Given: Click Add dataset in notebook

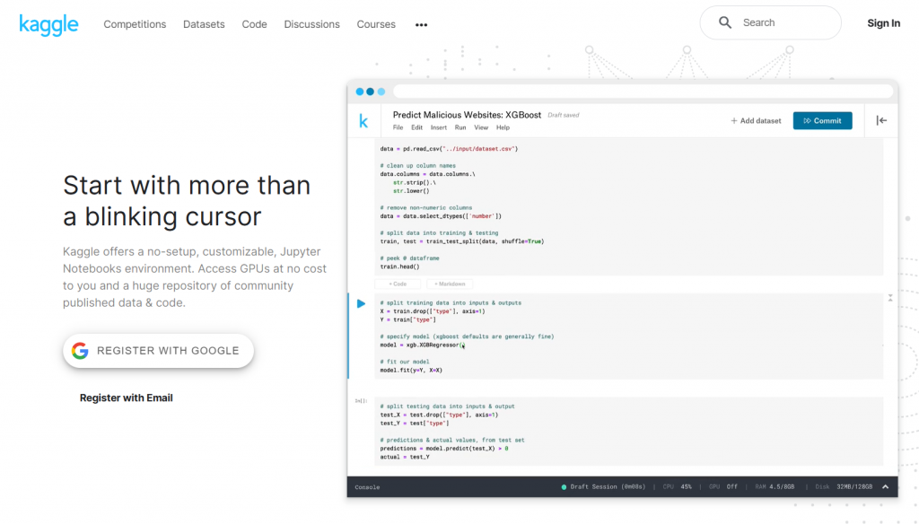Looking at the screenshot, I should tap(756, 121).
